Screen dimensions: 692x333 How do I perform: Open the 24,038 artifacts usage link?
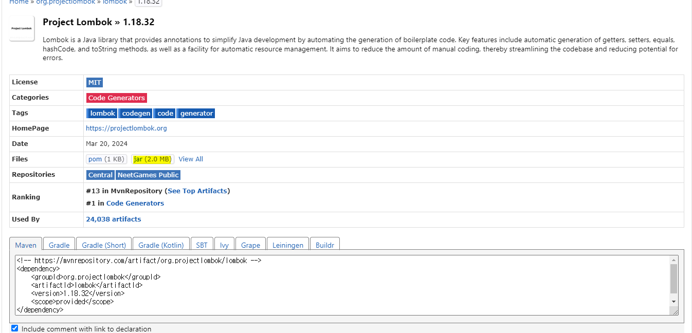coord(113,219)
